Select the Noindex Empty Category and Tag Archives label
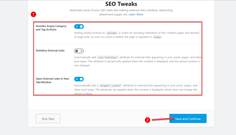This screenshot has height=135, width=236. [51, 28]
